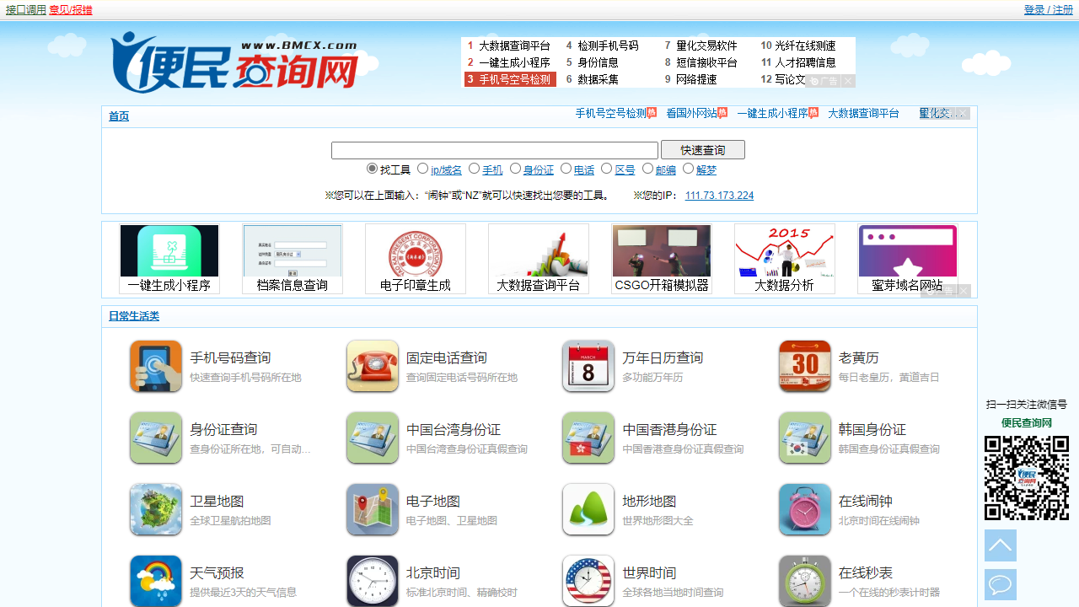1079x607 pixels.
Task: Open the 日常生活类 category heading
Action: point(134,316)
